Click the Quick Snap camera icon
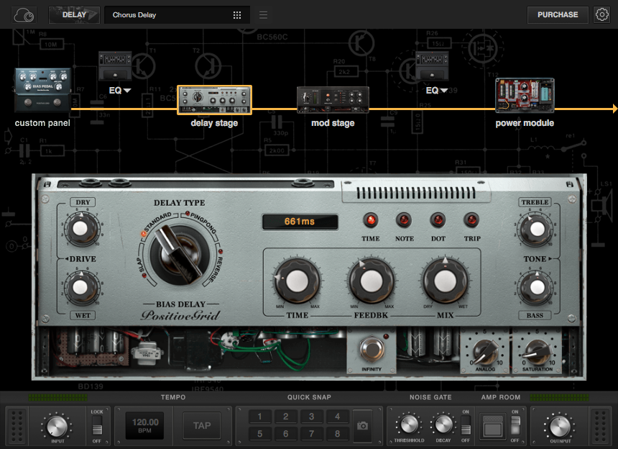The image size is (618, 449). 362,426
